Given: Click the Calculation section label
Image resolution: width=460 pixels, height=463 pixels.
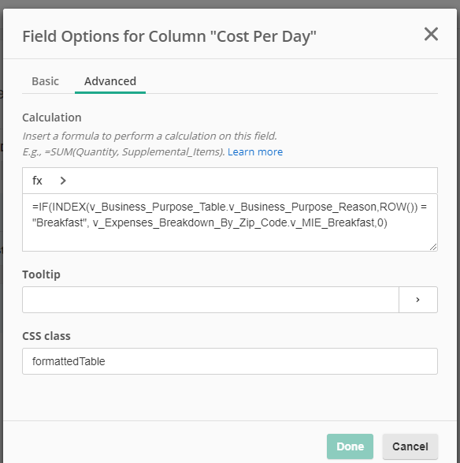Looking at the screenshot, I should [52, 118].
